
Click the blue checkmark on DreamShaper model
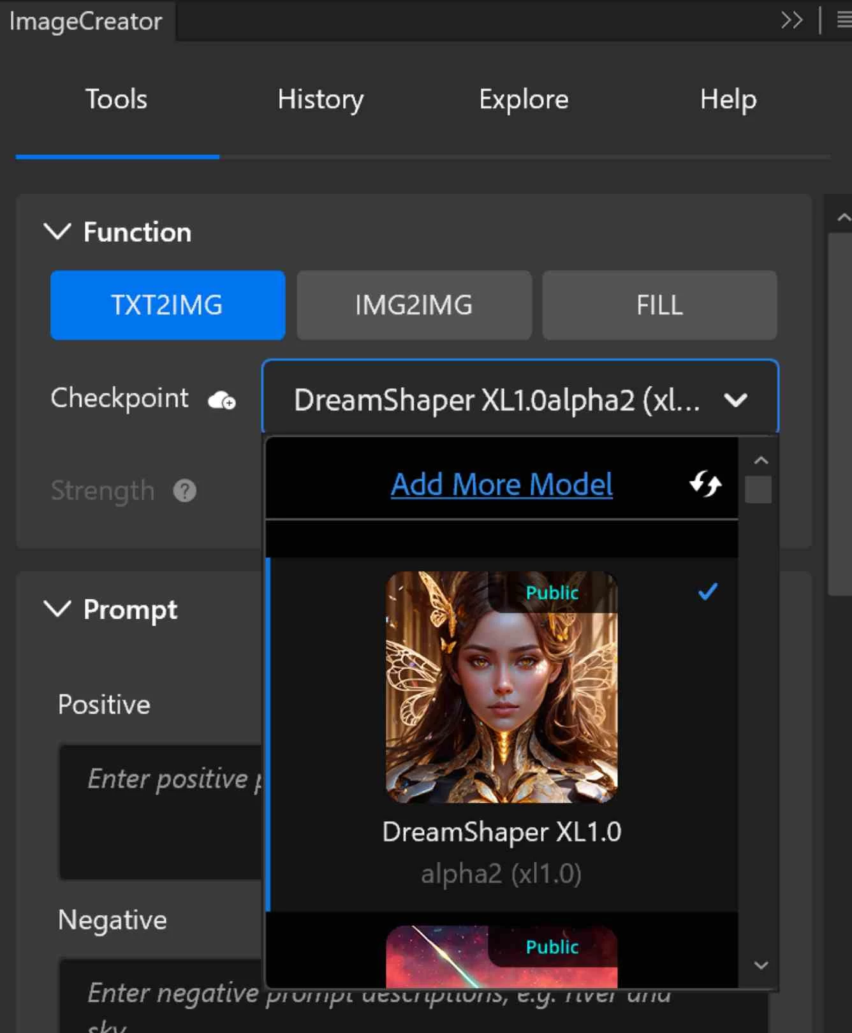pos(707,592)
